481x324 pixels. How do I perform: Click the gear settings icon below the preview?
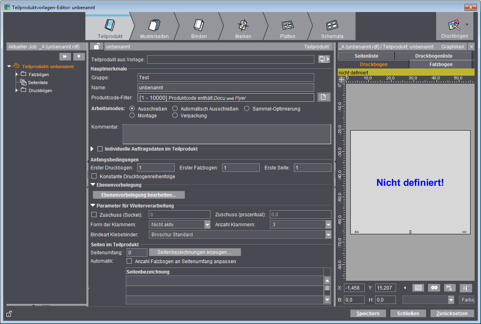pos(434,288)
